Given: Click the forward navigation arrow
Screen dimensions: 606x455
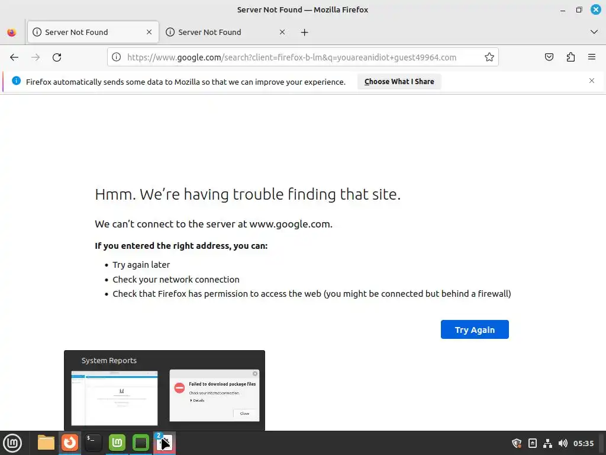Looking at the screenshot, I should click(x=36, y=57).
